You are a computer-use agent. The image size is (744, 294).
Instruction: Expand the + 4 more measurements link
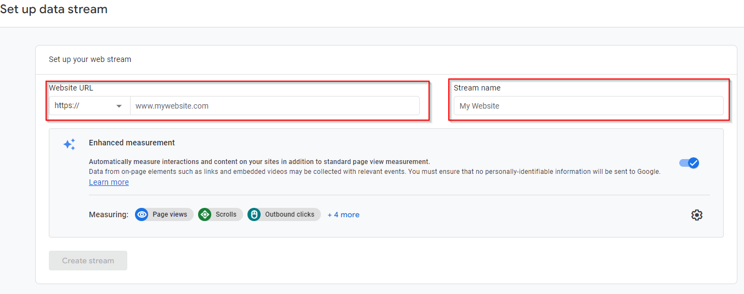tap(343, 214)
